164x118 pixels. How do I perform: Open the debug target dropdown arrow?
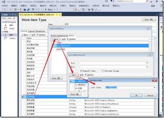pos(55,10)
